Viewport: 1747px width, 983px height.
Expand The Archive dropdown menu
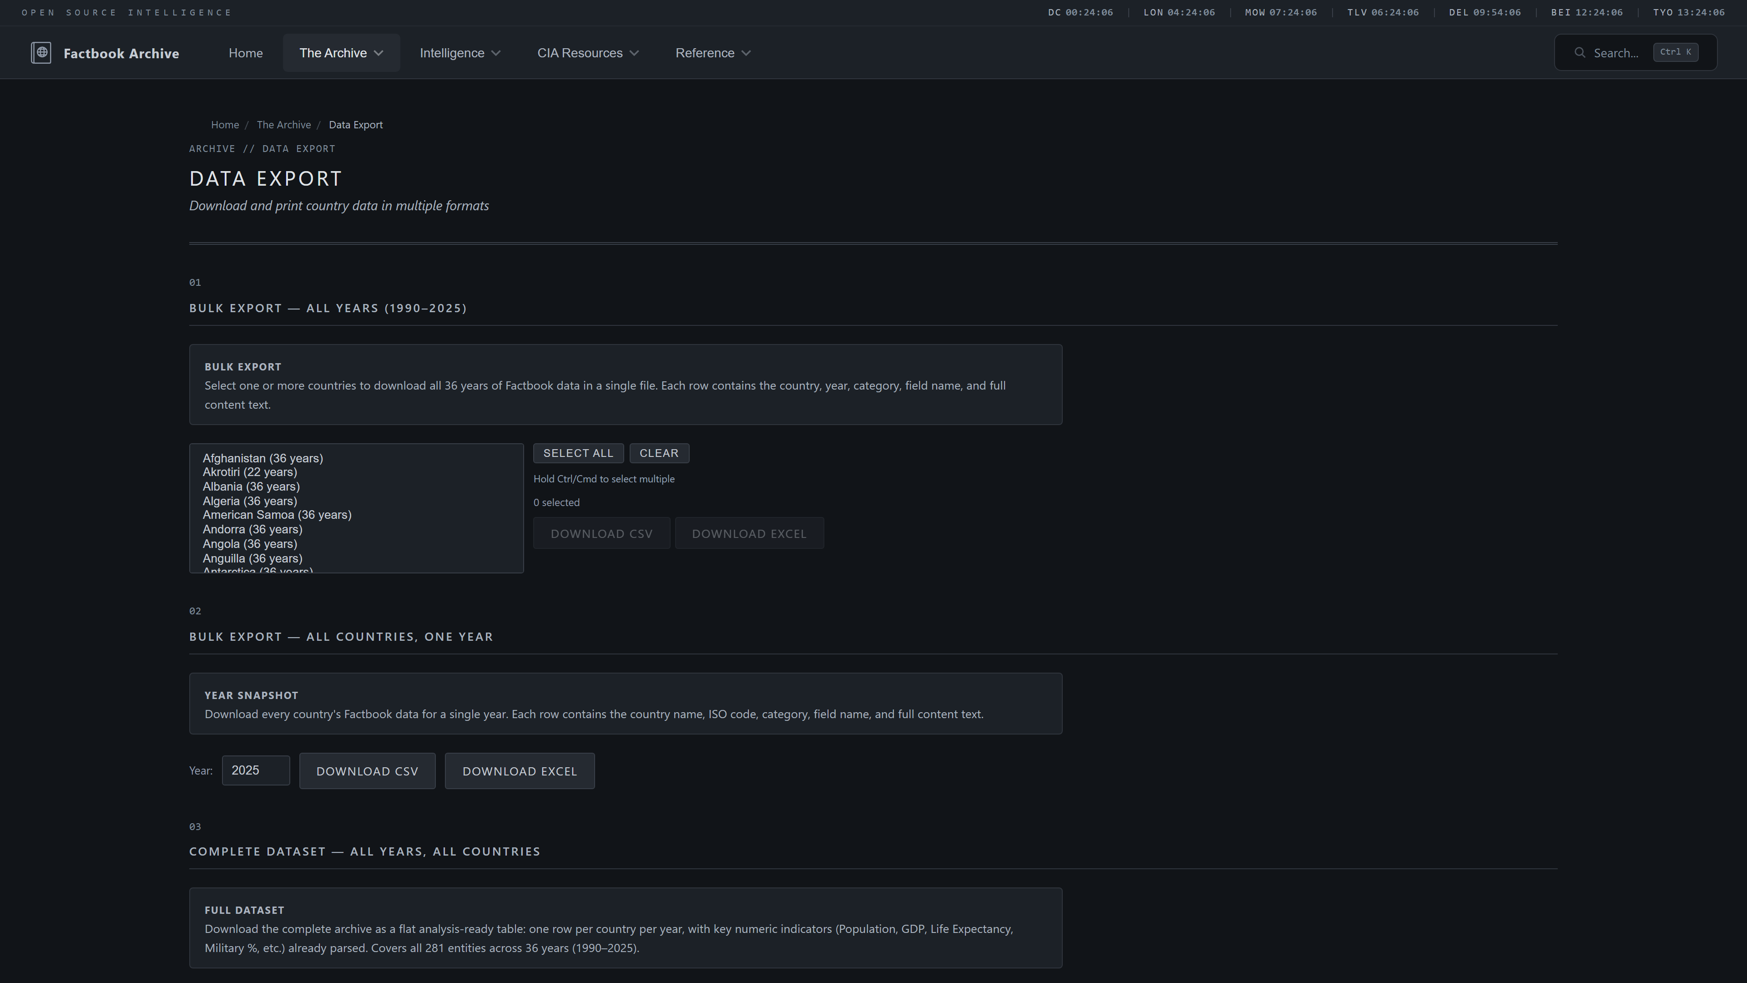click(341, 53)
